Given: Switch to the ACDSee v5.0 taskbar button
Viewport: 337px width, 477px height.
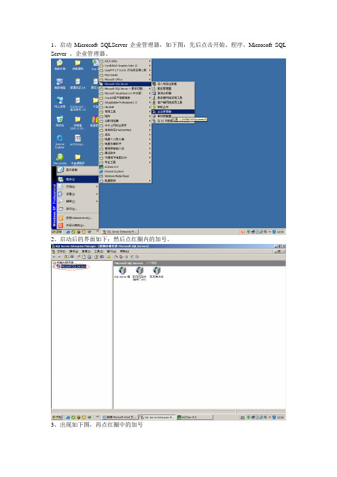Looking at the screenshot, I should pyautogui.click(x=194, y=417).
